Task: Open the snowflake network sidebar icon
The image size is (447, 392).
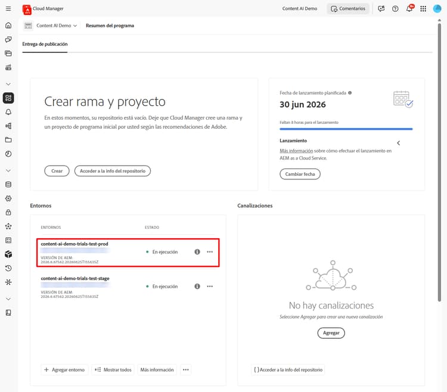Action: pos(8,282)
